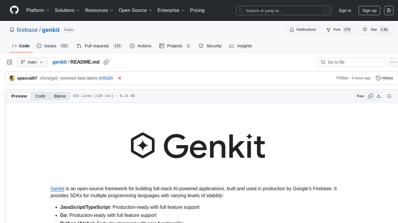Open apascal07 user link
The image size is (398, 223).
click(27, 78)
